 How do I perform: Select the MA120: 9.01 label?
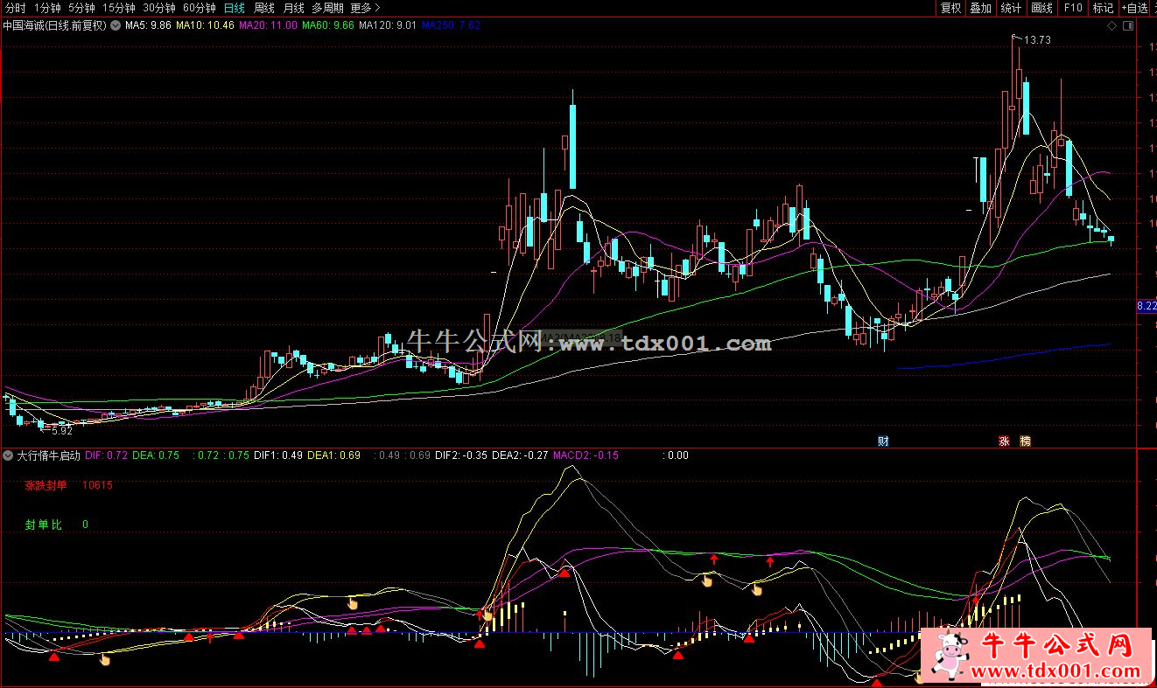pyautogui.click(x=388, y=25)
